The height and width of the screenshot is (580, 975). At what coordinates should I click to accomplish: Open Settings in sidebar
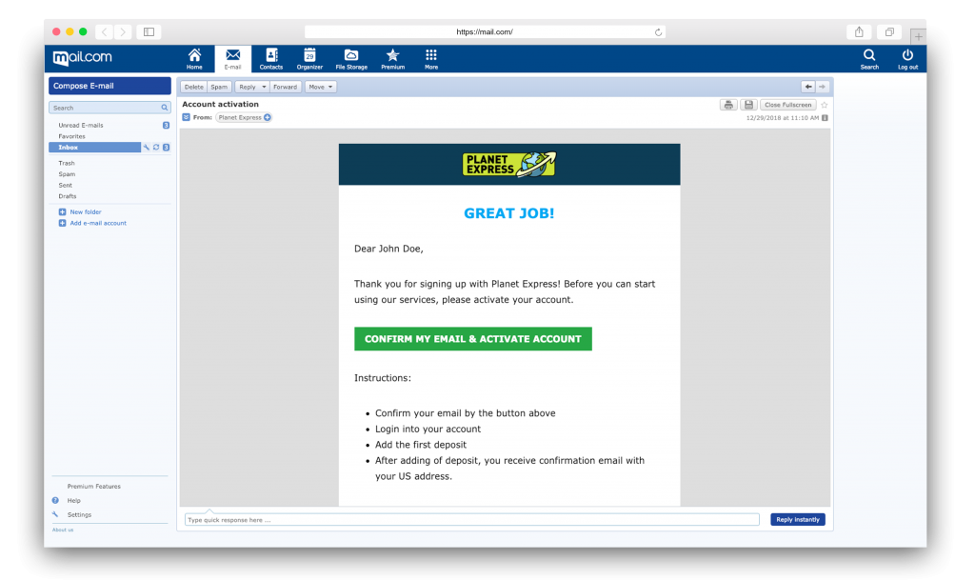[x=79, y=514]
